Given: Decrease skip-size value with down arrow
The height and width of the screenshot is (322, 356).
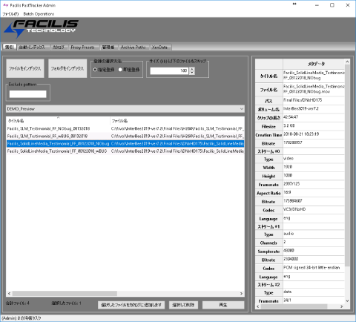Looking at the screenshot, I should click(192, 73).
